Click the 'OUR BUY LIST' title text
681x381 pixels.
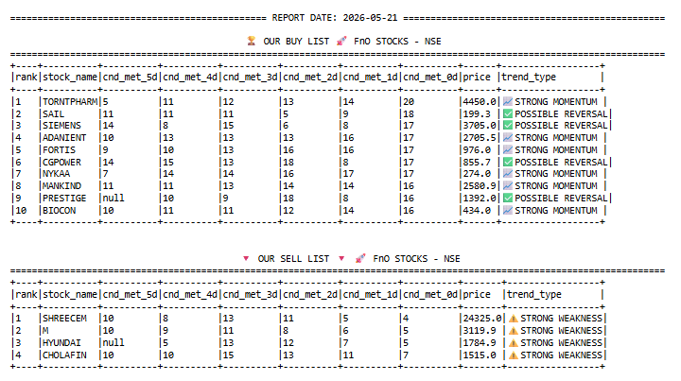pos(296,42)
